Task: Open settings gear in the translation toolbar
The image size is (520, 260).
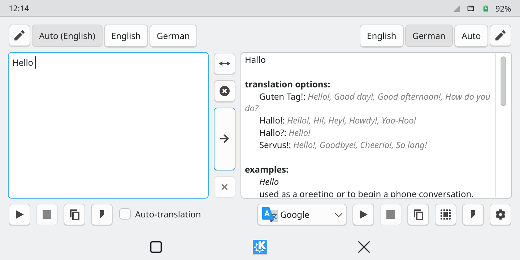Action: 500,215
